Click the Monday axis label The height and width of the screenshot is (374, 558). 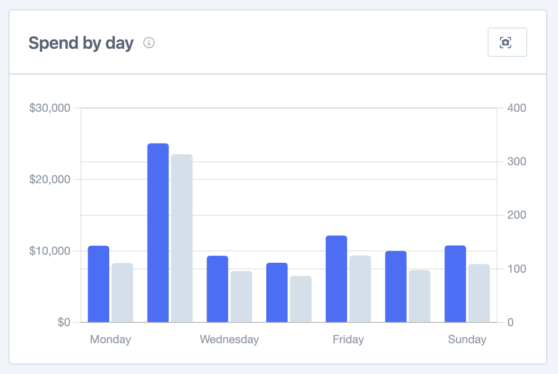click(x=111, y=339)
